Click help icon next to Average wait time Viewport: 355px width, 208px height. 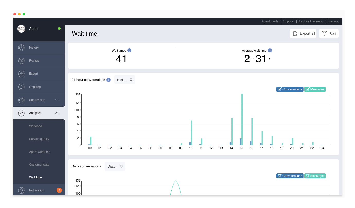(x=270, y=51)
